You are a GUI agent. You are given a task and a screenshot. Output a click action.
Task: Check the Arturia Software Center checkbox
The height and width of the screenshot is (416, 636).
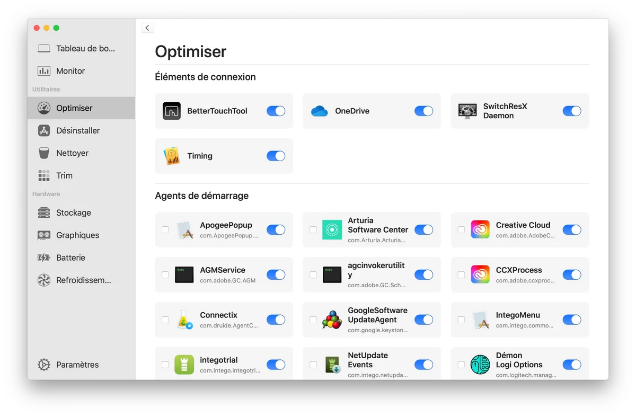pos(313,229)
